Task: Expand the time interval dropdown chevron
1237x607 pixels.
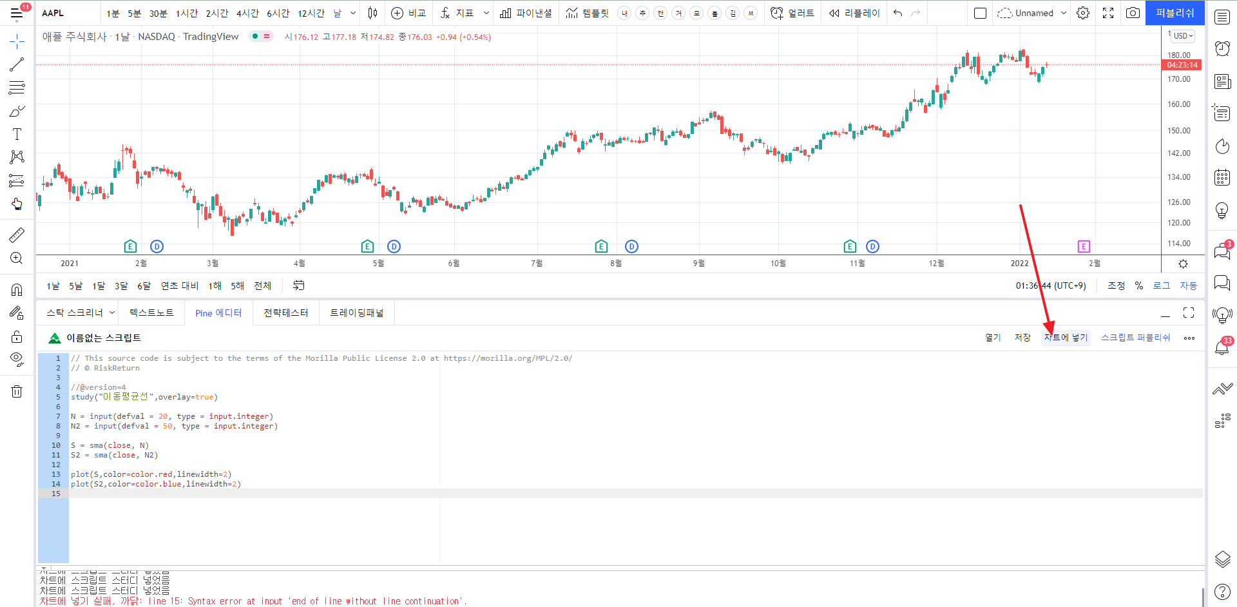Action: pyautogui.click(x=353, y=13)
